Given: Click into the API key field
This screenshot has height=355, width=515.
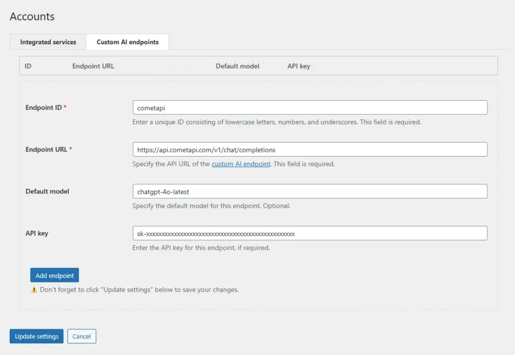Looking at the screenshot, I should coord(309,234).
